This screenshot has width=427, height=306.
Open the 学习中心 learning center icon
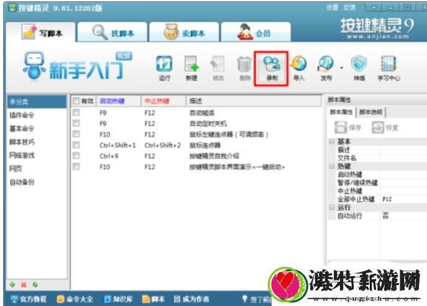click(388, 68)
